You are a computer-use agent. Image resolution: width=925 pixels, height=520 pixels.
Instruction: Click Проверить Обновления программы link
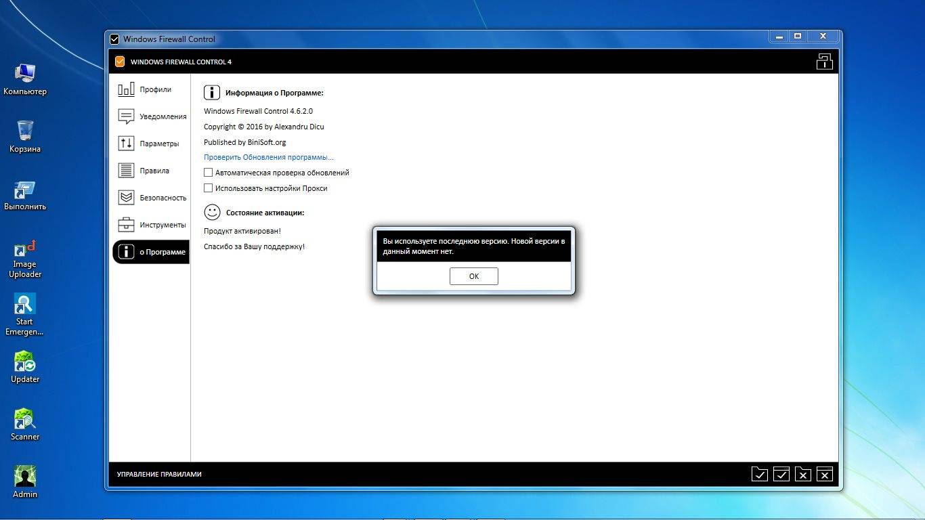(269, 157)
